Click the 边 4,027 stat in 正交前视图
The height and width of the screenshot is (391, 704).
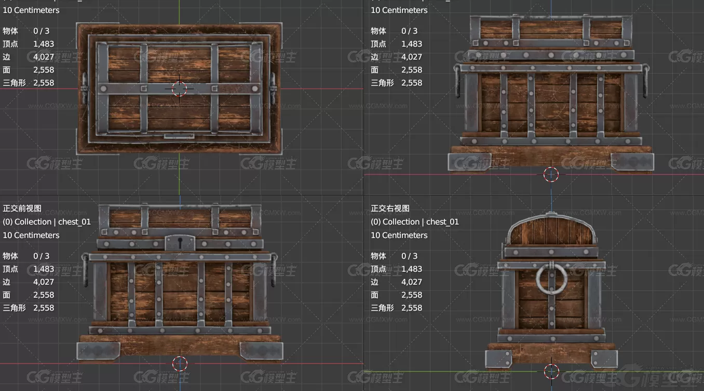click(x=28, y=282)
